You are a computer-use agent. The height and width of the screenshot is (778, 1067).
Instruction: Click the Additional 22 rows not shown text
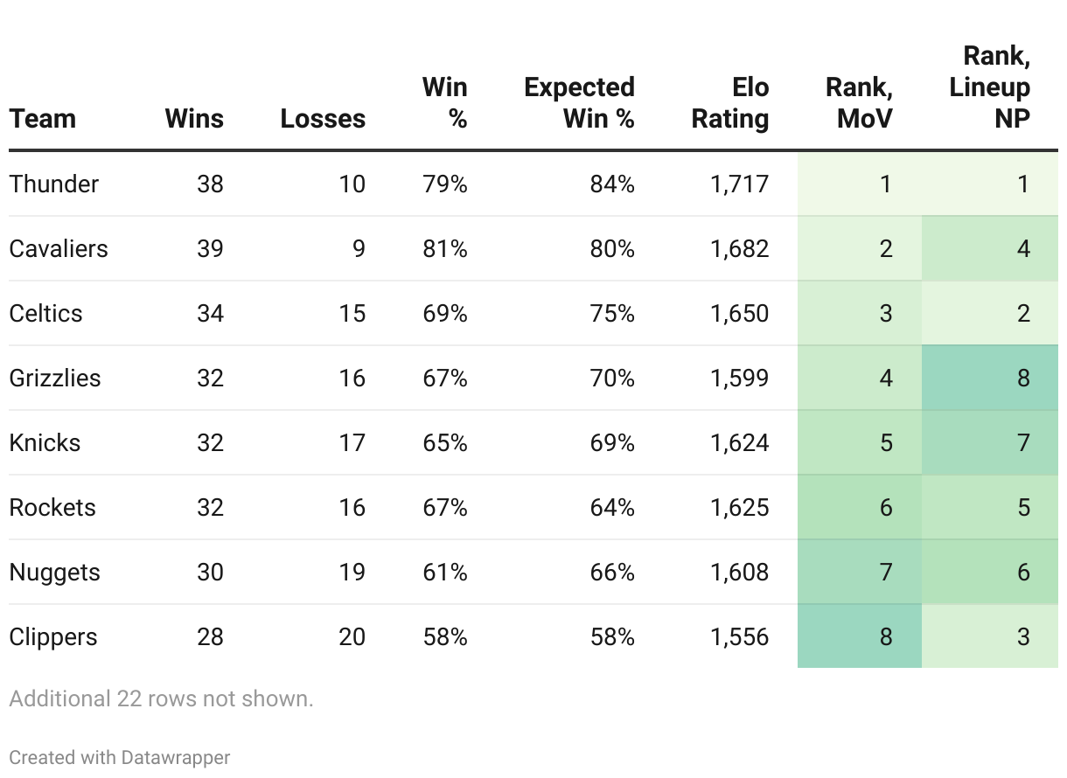click(x=161, y=698)
